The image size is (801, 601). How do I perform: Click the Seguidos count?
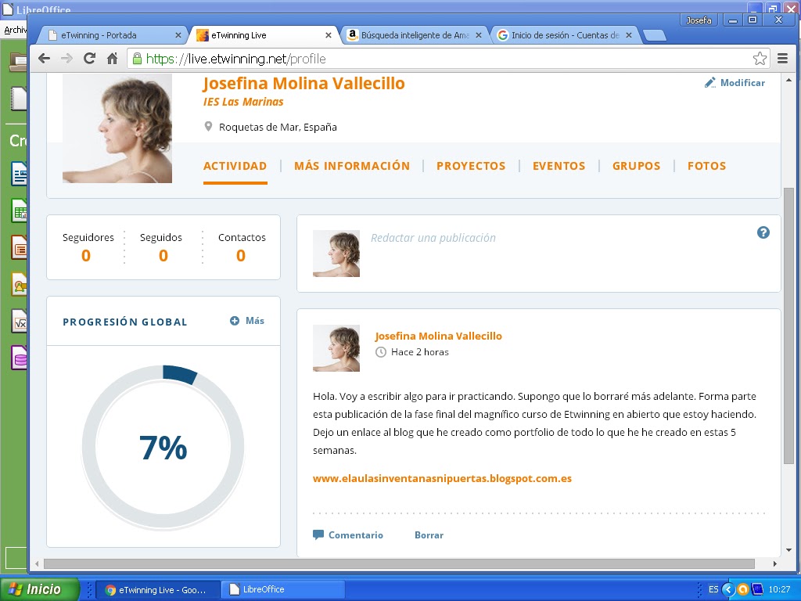(x=163, y=256)
